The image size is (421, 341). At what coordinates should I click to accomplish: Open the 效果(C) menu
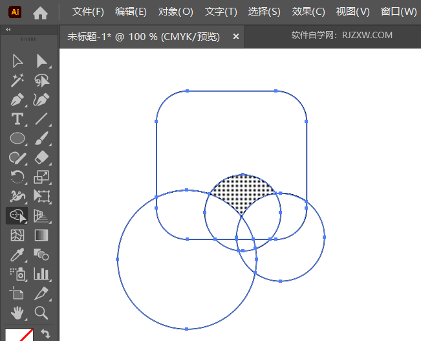[308, 12]
